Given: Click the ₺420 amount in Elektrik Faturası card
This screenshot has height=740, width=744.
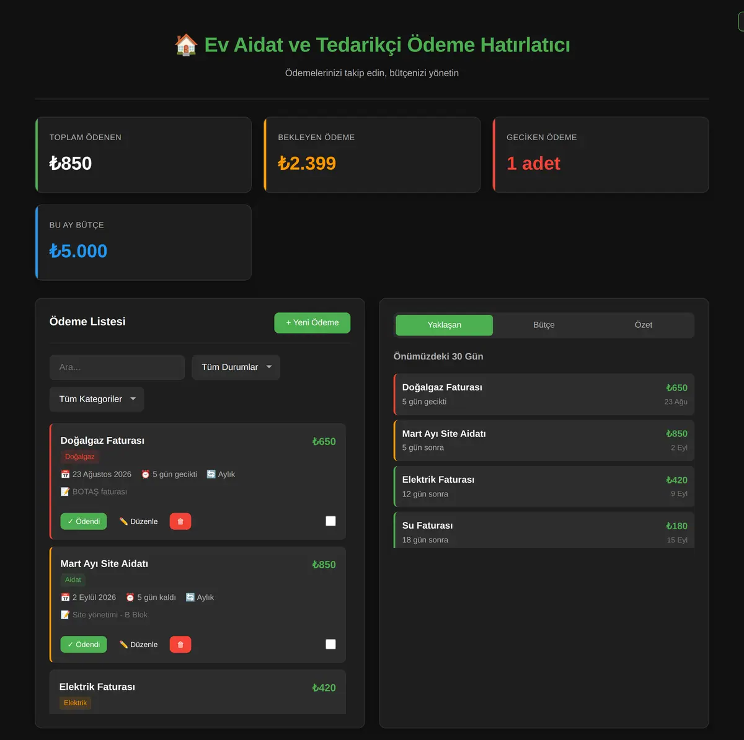Looking at the screenshot, I should tap(324, 688).
